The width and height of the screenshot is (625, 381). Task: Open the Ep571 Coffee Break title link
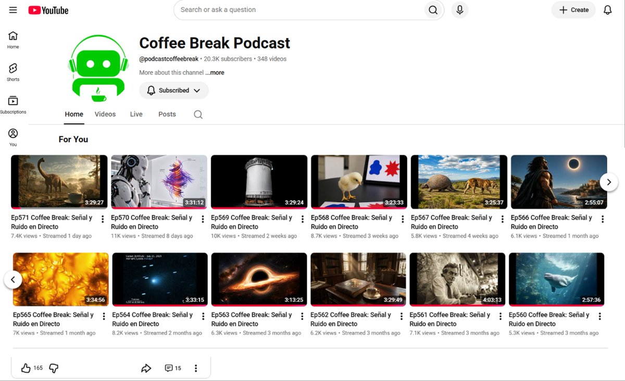point(52,222)
